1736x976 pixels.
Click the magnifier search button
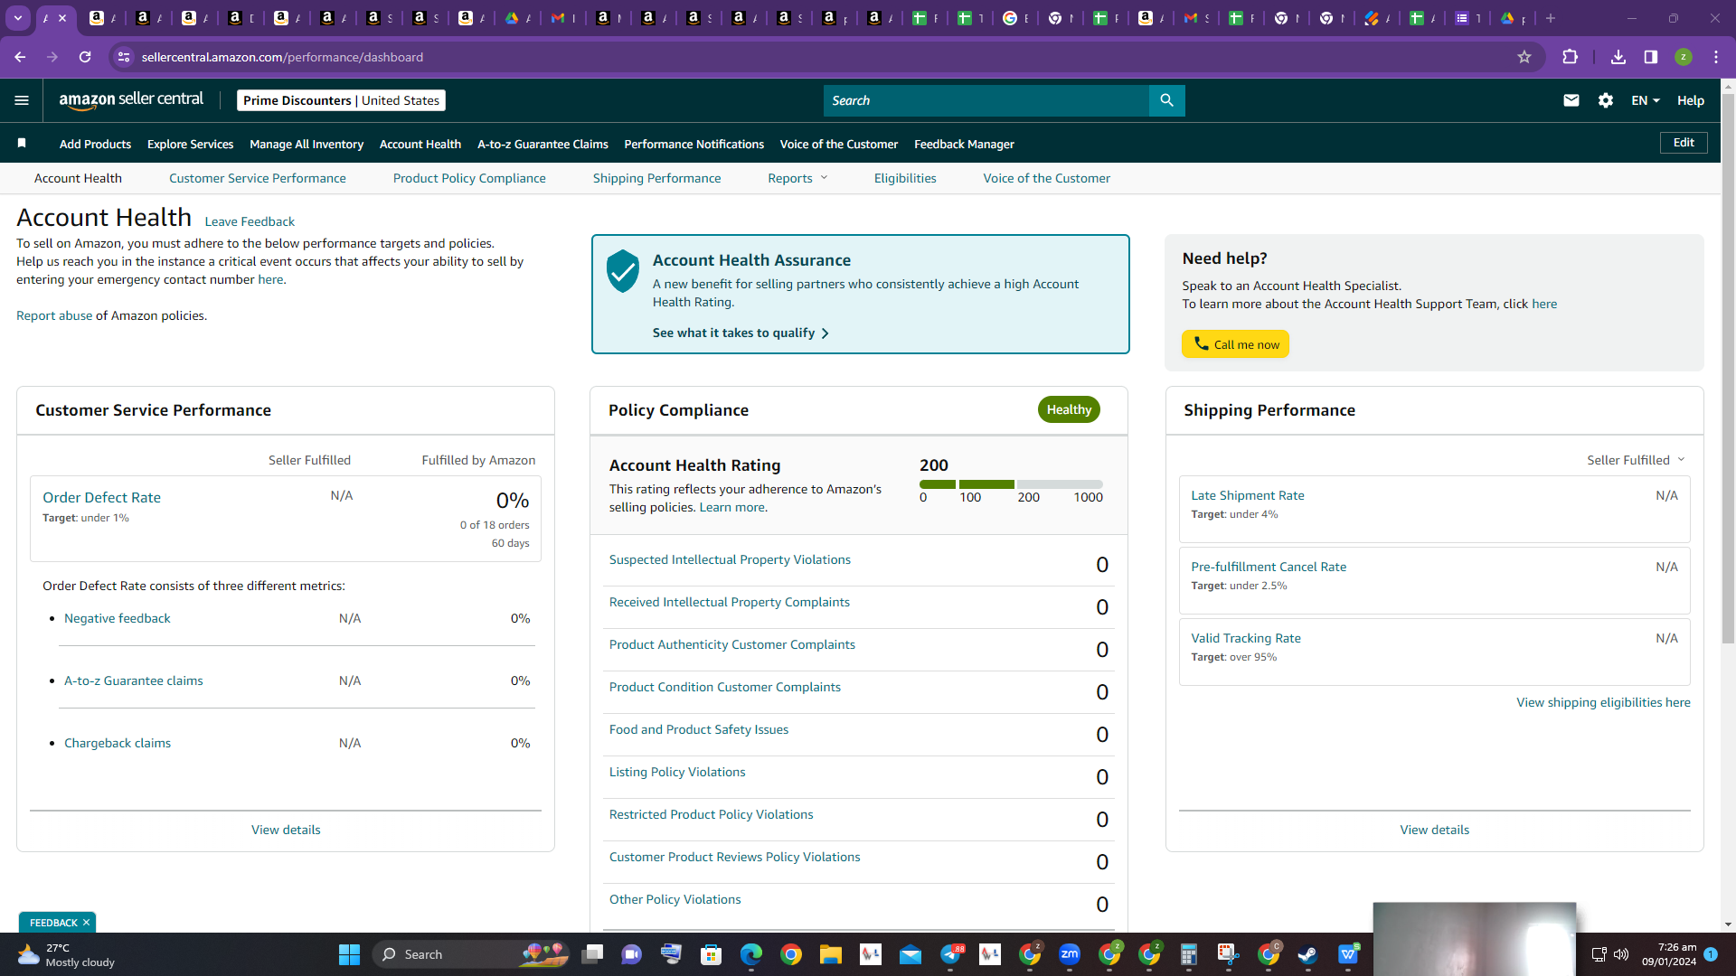point(1166,100)
